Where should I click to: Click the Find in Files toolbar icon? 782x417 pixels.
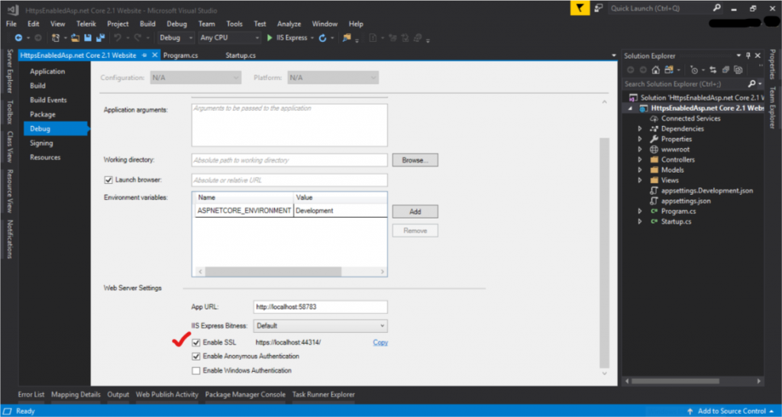tap(347, 38)
